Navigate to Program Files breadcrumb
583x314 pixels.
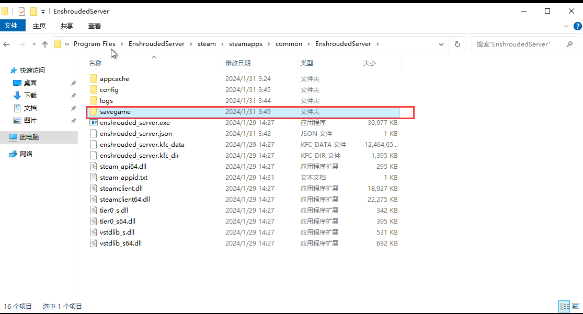point(95,44)
